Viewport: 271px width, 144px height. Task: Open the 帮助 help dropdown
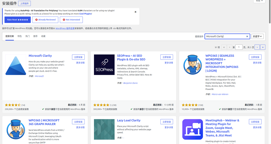click(x=259, y=1)
